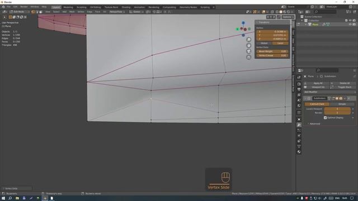Open the Mesh menu in viewport header

pos(72,12)
